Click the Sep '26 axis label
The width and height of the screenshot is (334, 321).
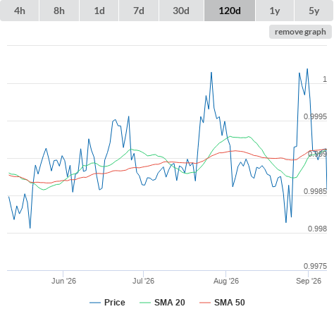(309, 281)
